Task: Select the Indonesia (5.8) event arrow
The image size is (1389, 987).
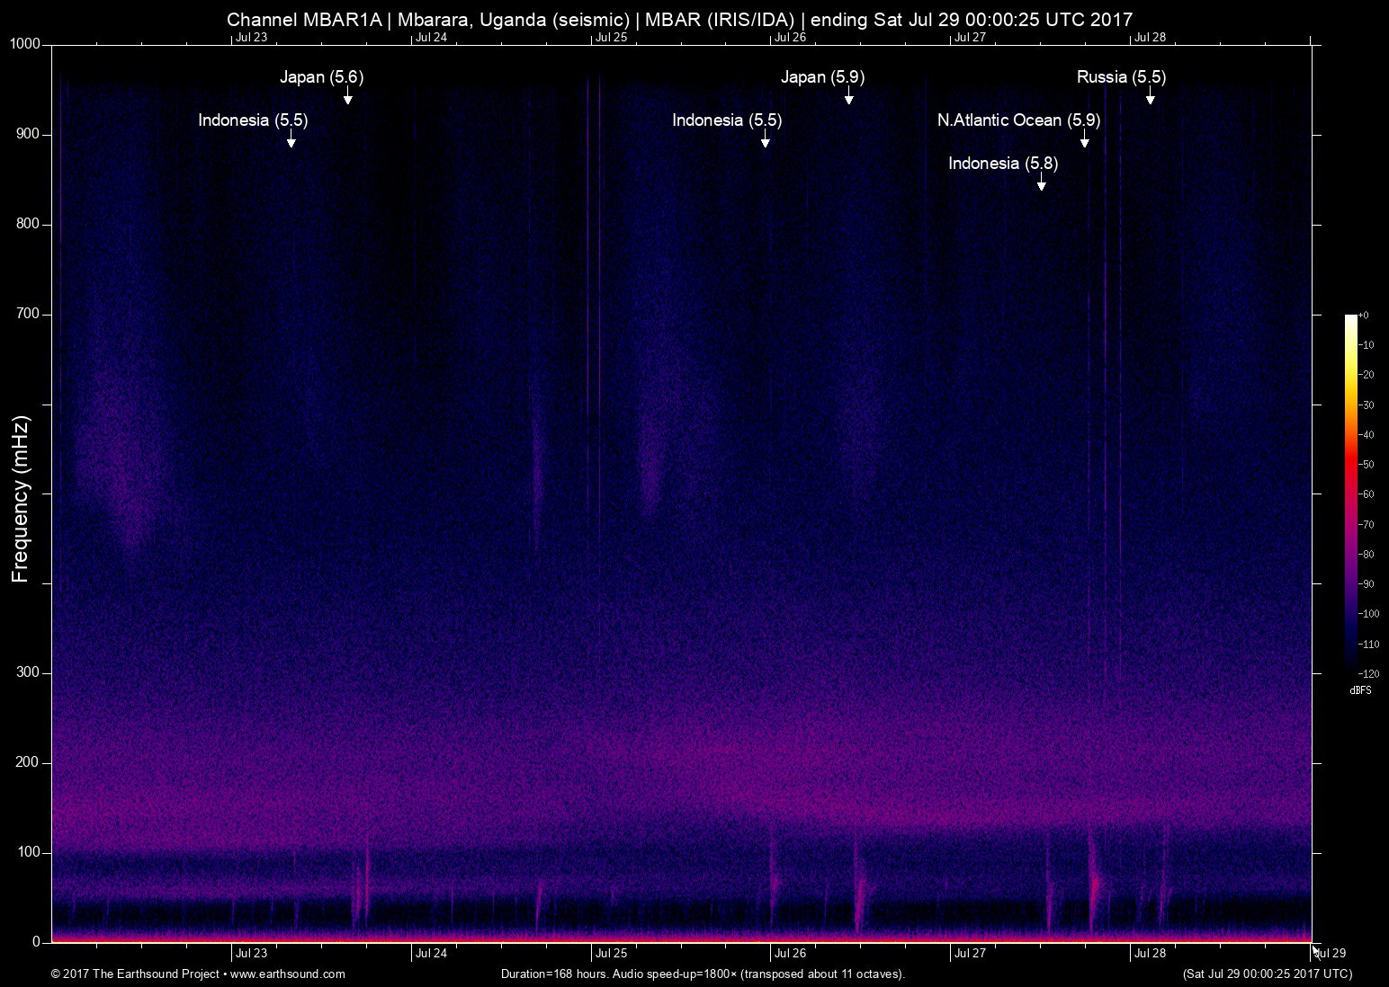Action: (1042, 182)
